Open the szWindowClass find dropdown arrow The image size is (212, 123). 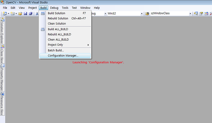pos(190,13)
